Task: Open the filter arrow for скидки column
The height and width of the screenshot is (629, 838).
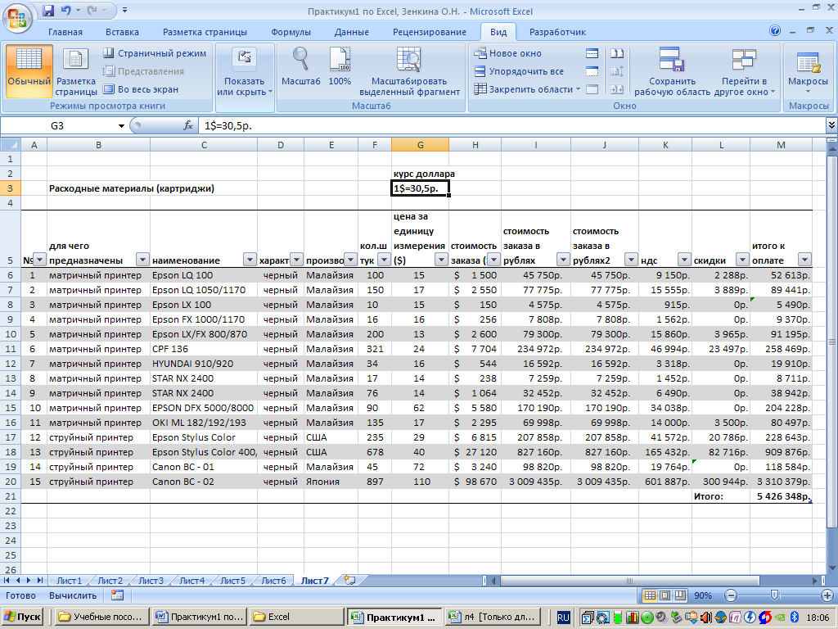Action: point(742,260)
